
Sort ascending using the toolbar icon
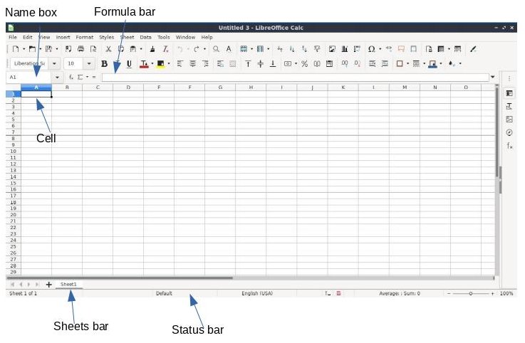pyautogui.click(x=292, y=49)
